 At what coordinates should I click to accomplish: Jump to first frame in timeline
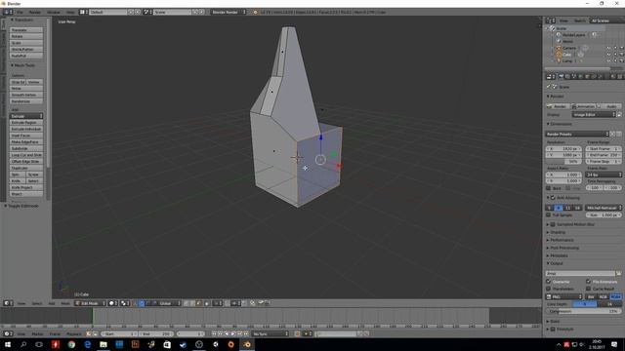pyautogui.click(x=214, y=333)
